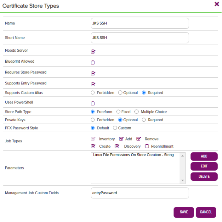Toggle Requires Store Password checkbox
This screenshot has width=222, height=222.
[x=93, y=73]
